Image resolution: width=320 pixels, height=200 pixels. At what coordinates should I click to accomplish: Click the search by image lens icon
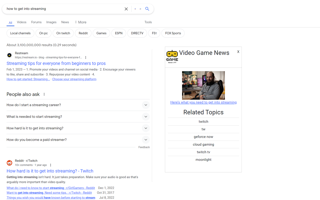(x=140, y=9)
